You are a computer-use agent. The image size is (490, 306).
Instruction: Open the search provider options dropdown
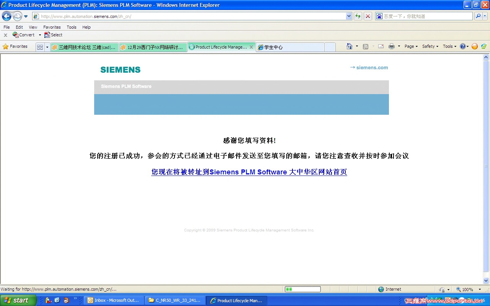(x=485, y=16)
